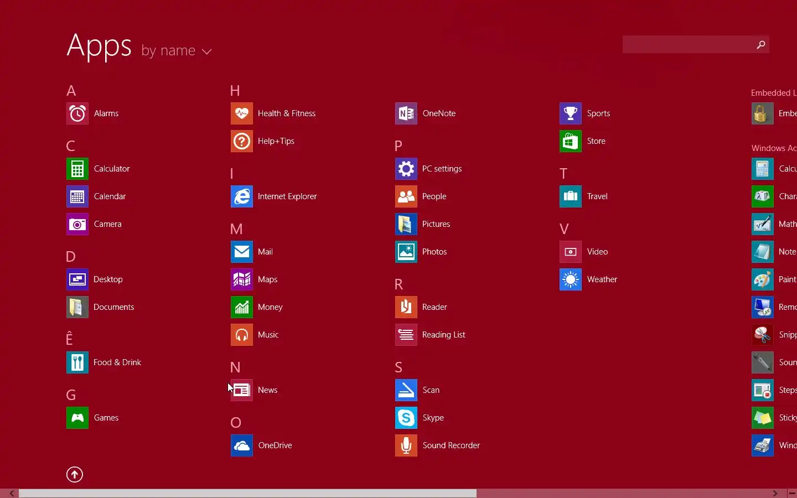Open the Music app icon
The width and height of the screenshot is (797, 498).
coord(242,335)
